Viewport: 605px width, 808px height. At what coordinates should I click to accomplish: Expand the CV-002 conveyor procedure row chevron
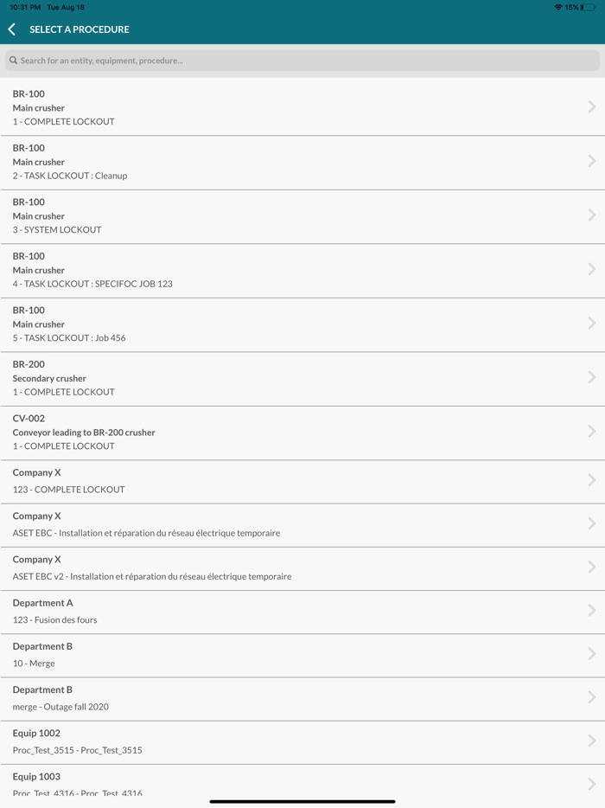click(591, 432)
